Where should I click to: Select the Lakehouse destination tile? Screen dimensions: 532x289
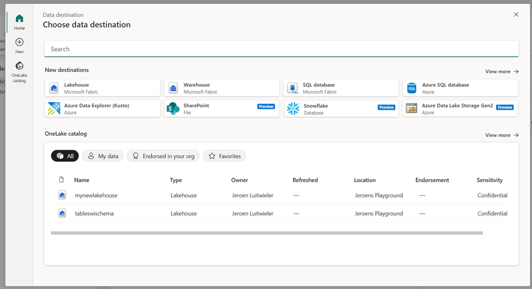tap(103, 88)
